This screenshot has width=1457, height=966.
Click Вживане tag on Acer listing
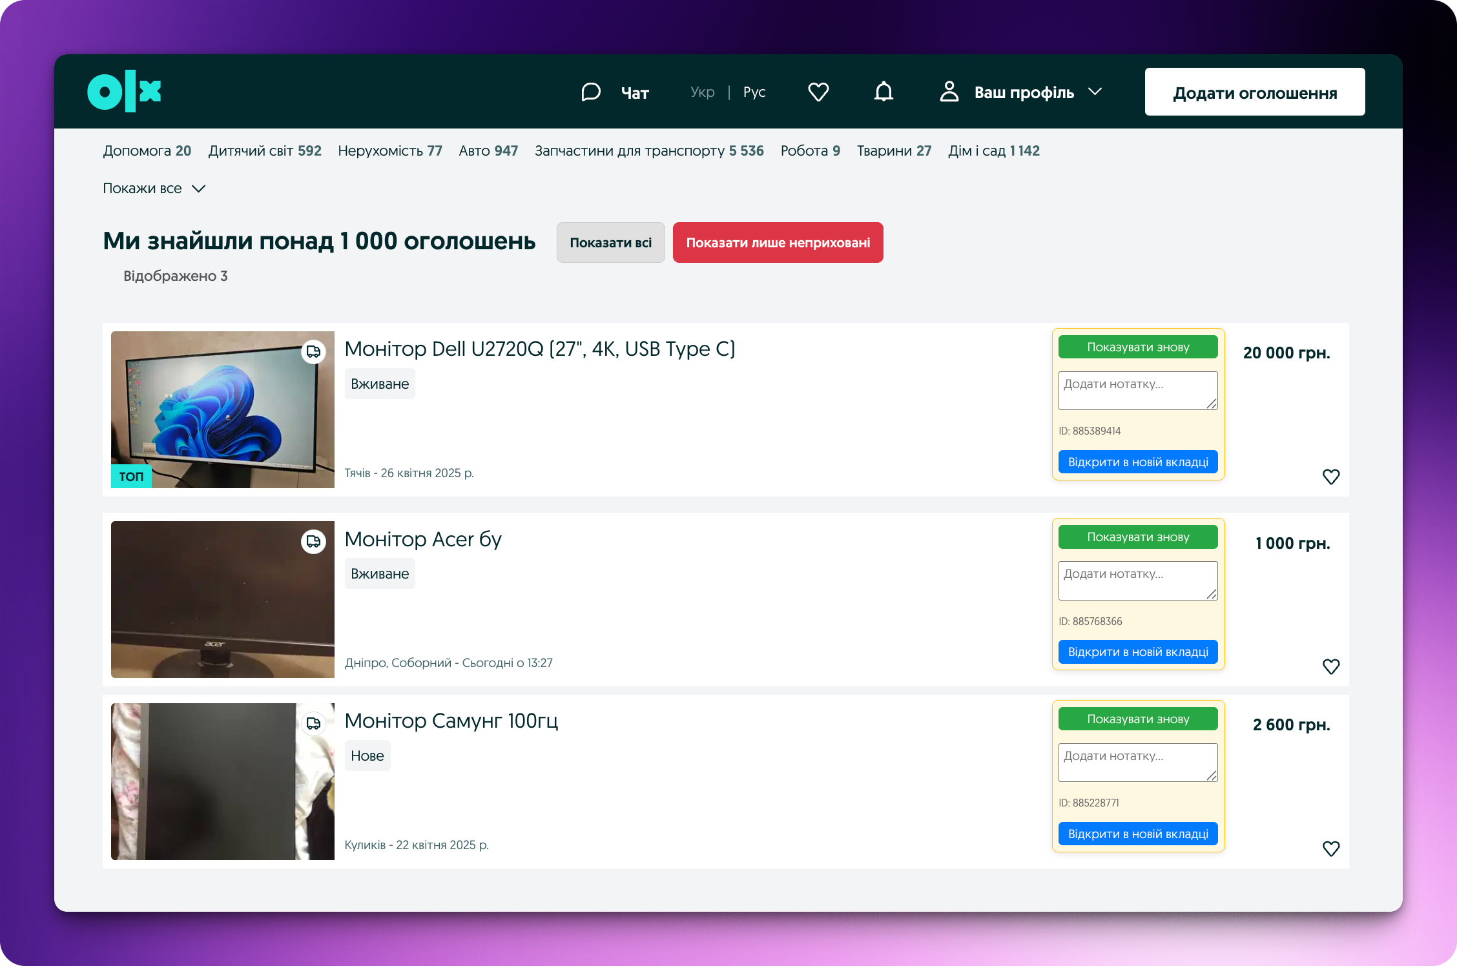coord(380,574)
